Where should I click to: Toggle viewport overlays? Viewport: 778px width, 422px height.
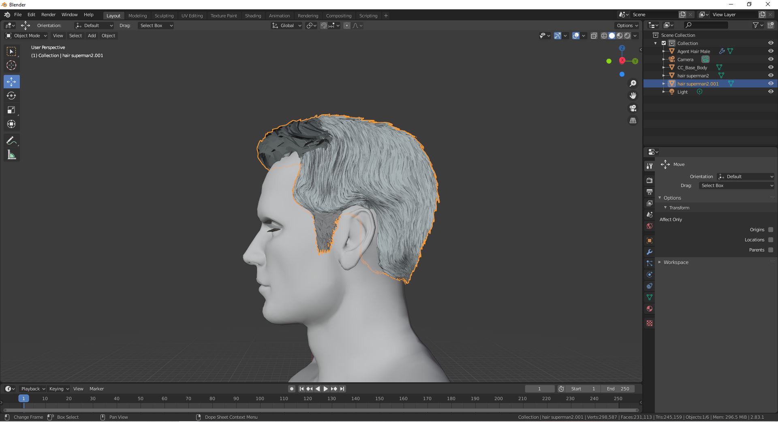tap(576, 36)
